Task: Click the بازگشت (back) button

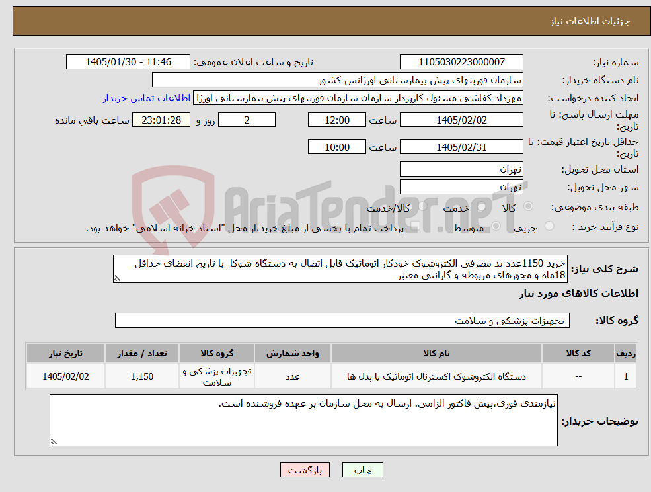Action: click(305, 470)
